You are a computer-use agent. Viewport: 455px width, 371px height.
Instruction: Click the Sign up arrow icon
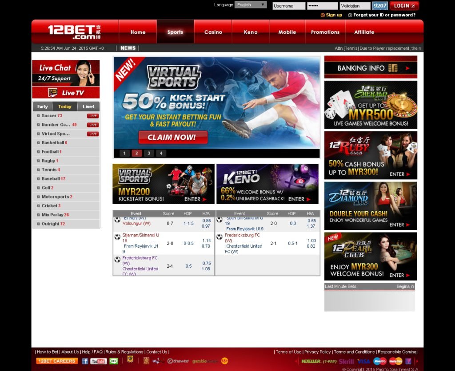coord(323,15)
